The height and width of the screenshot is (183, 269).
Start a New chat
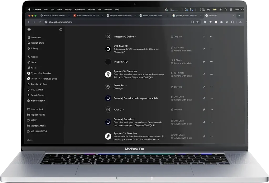click(34, 37)
